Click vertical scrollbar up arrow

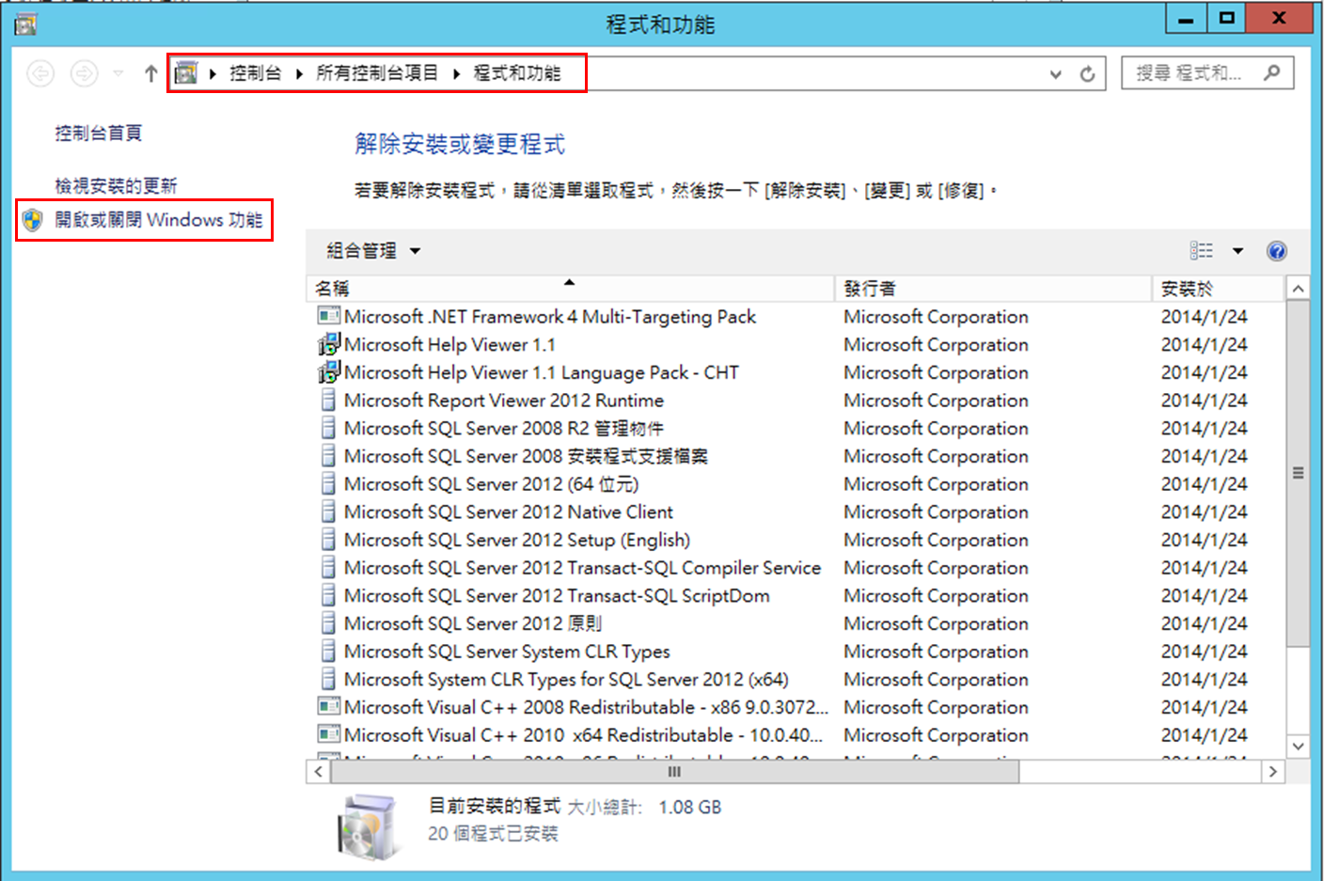point(1298,289)
